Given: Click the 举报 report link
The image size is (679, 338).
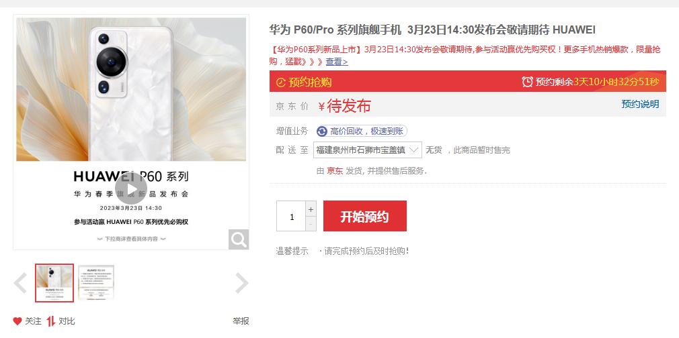Looking at the screenshot, I should (241, 321).
